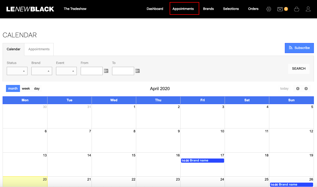The image size is (317, 187).
Task: Open the settings gear icon
Action: click(269, 9)
